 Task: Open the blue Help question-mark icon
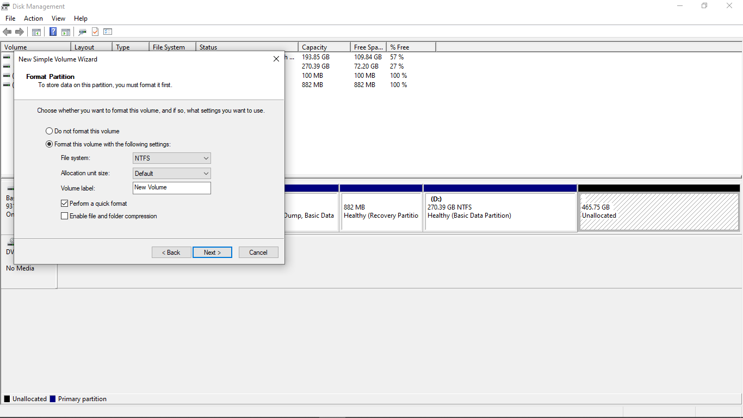pyautogui.click(x=53, y=32)
